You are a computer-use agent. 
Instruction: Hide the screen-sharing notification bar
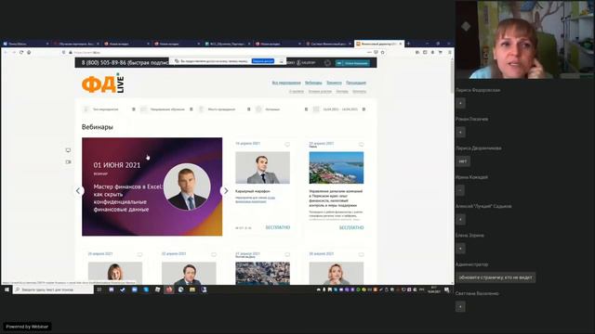click(x=282, y=61)
